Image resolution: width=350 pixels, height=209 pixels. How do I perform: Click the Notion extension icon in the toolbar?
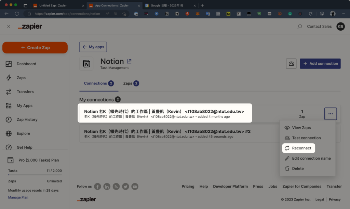click(x=167, y=14)
